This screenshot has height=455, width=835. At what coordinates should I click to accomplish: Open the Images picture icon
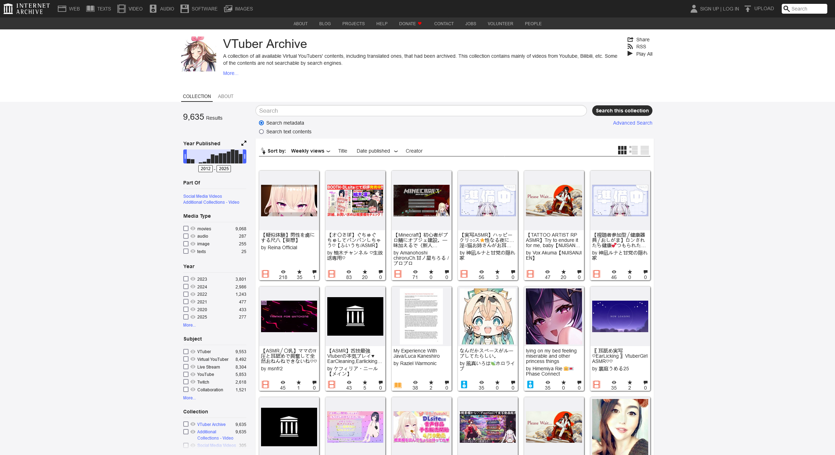228,9
